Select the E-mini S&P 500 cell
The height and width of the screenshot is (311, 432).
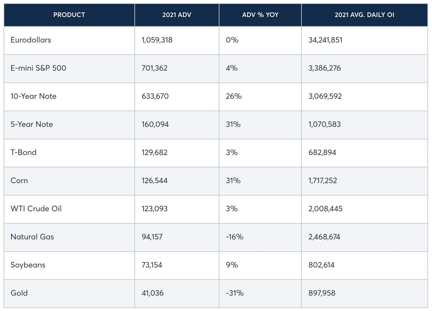69,69
